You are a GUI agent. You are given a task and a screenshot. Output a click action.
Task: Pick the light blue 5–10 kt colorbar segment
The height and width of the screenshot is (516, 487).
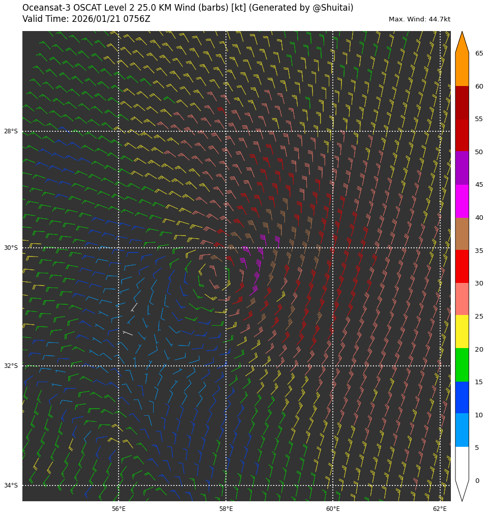[x=462, y=431]
